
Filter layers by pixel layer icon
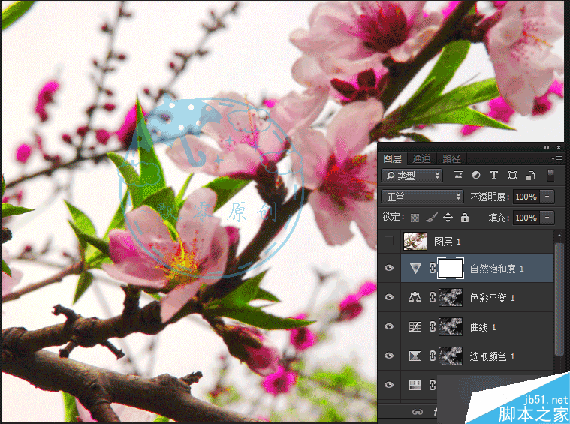458,176
